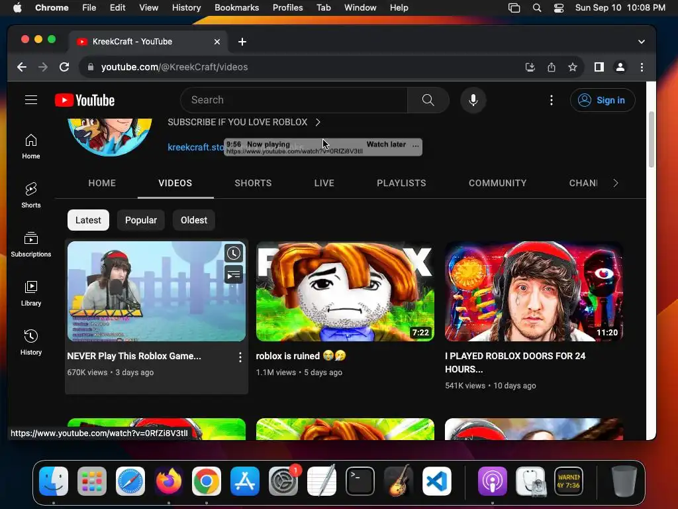Screen dimensions: 678x509
Task: Close the KreekCraft - YouTube tab
Action: click(x=217, y=42)
